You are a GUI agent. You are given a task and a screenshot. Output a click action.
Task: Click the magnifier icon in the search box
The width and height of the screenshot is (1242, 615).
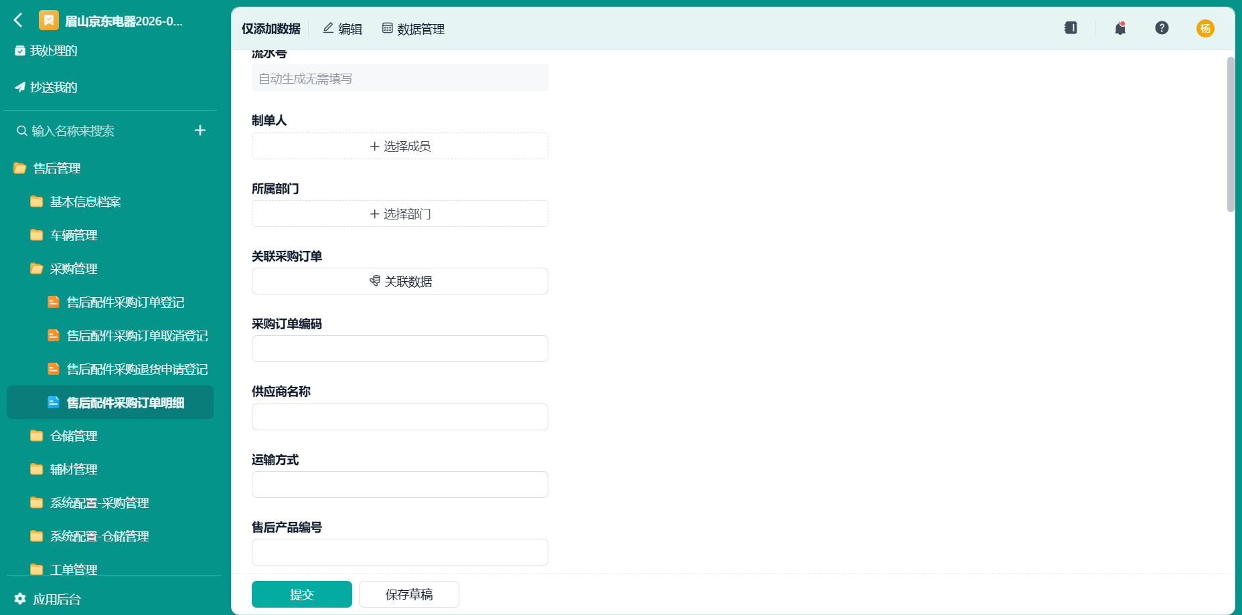22,130
